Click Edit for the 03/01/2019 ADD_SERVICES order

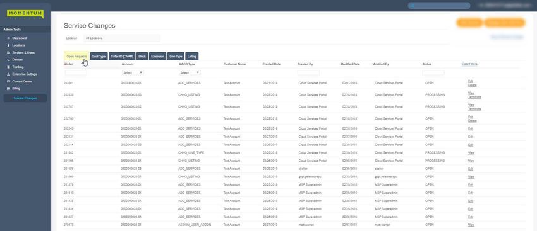coord(470,81)
